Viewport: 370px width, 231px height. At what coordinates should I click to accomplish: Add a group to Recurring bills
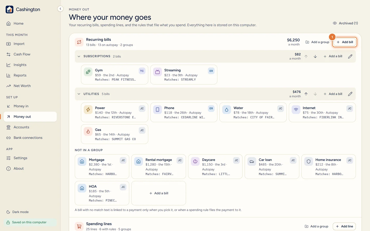point(317,42)
